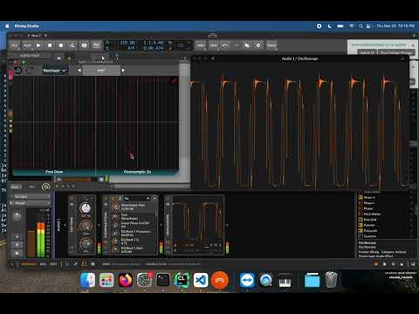Open QuickTime Player from the dock
This screenshot has height=314, width=419.
tap(266, 280)
